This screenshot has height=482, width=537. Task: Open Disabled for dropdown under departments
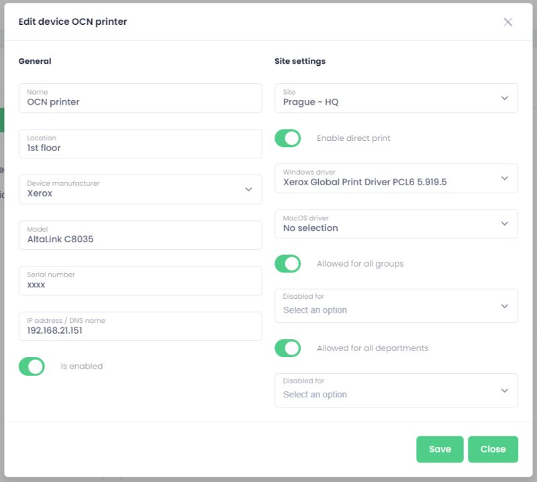(395, 391)
